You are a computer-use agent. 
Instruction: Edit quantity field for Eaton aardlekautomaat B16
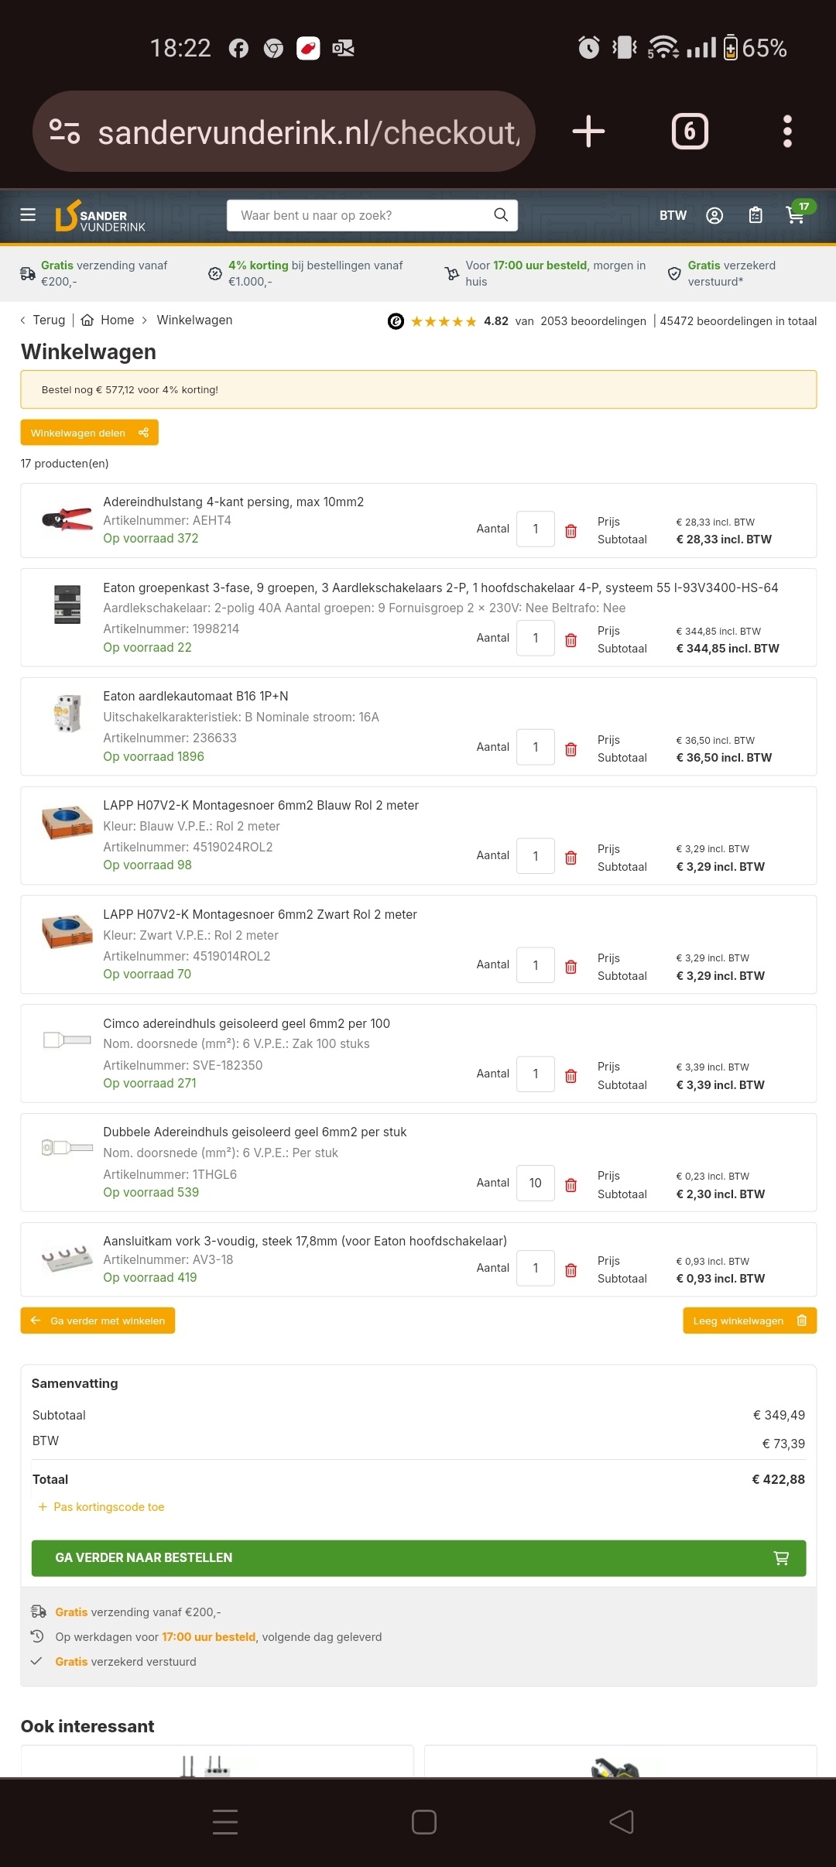click(x=535, y=747)
